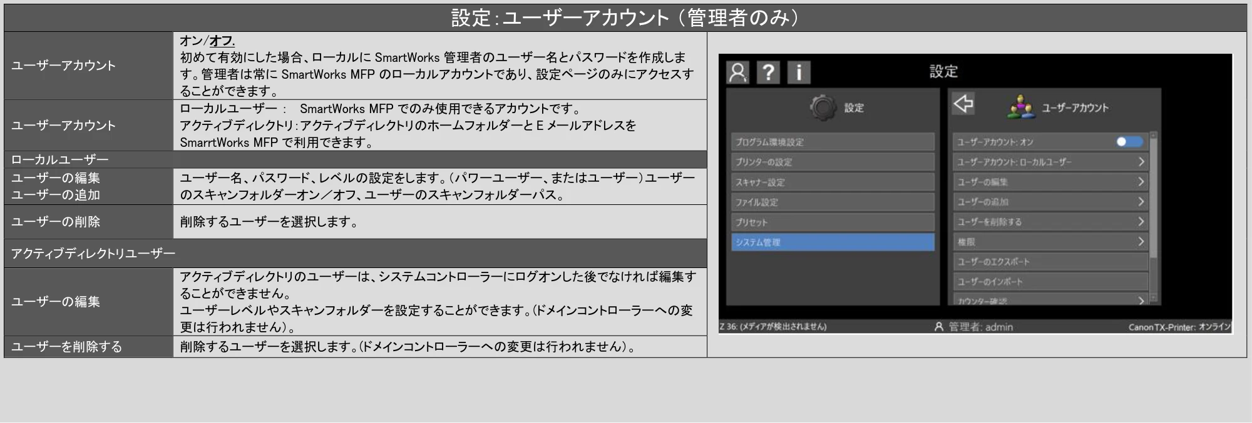Click the text '削除するユーザーを選択します。'
This screenshot has width=1252, height=423.
[x=269, y=222]
